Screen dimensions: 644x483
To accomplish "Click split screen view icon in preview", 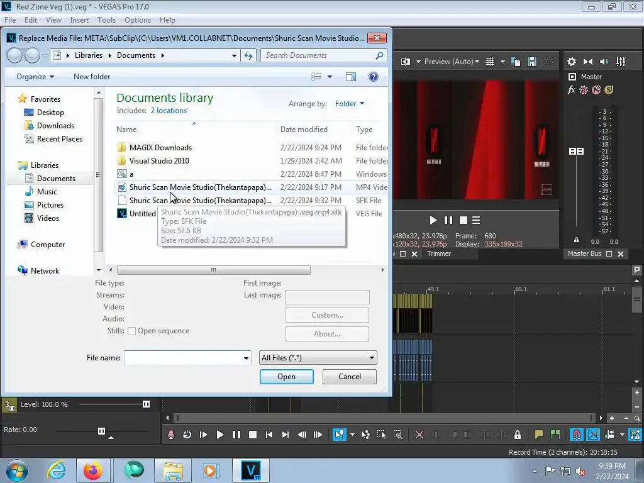I will coord(406,62).
